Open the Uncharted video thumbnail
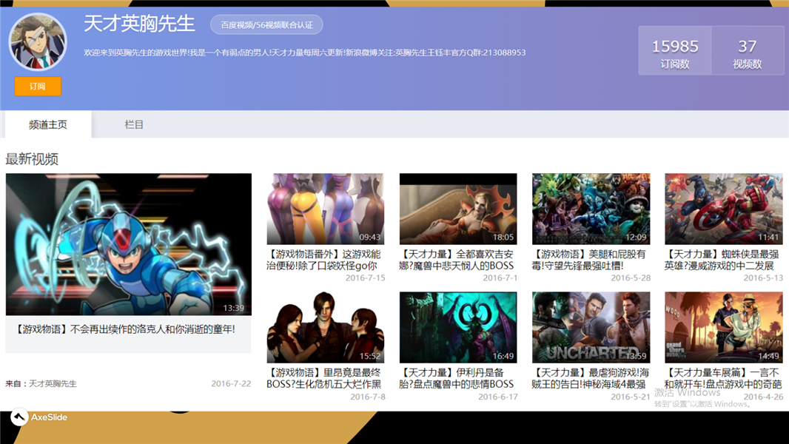 coord(591,326)
